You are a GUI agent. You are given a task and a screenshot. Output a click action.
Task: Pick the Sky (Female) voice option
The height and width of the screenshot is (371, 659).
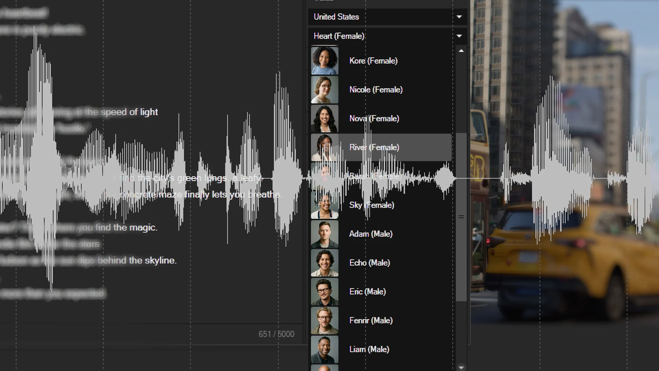pos(372,205)
